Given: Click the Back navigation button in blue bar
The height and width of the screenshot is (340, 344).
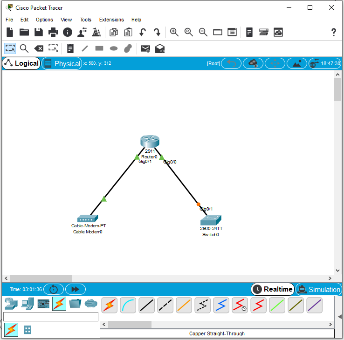Looking at the screenshot, I should click(231, 63).
